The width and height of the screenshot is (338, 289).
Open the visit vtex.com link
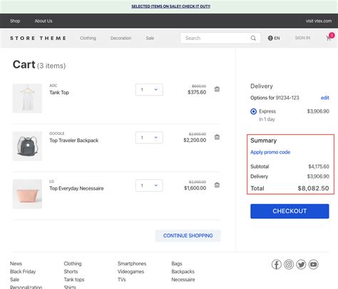[319, 21]
